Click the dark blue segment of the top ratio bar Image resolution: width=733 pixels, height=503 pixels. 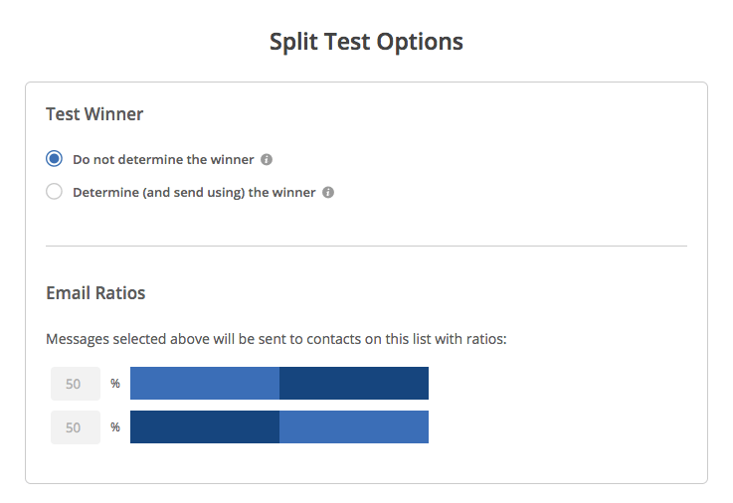354,384
